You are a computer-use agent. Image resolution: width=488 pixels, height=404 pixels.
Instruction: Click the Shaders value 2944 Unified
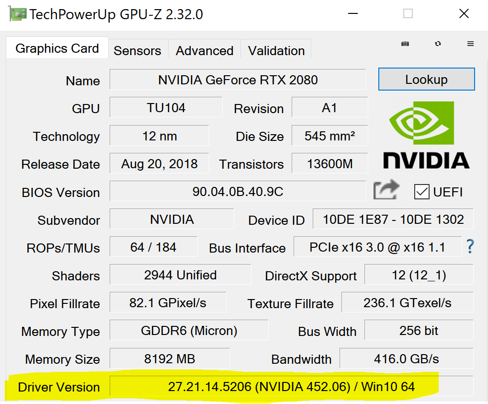[x=180, y=275]
